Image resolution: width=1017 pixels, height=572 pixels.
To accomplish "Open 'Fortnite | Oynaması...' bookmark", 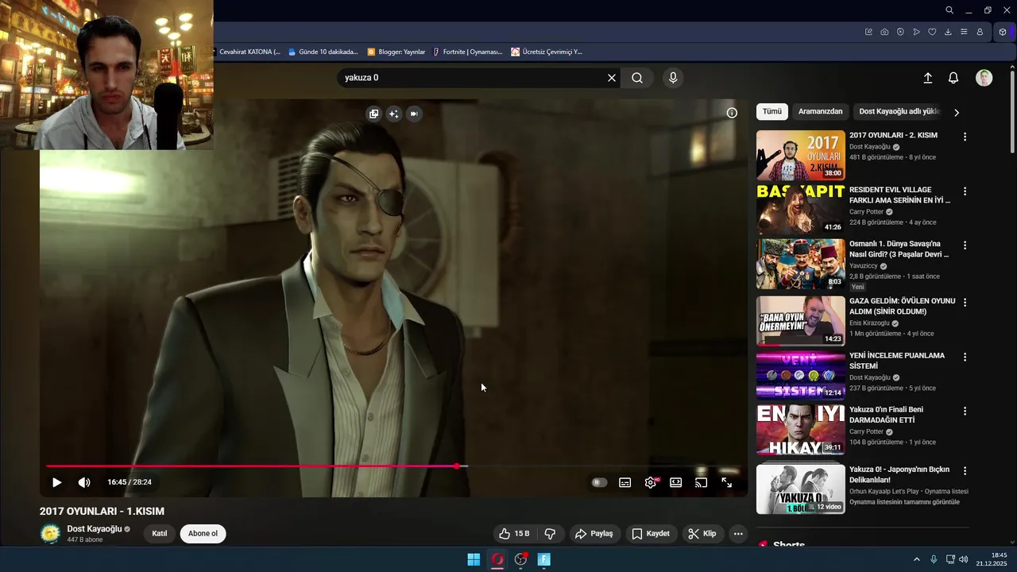I will tap(468, 52).
